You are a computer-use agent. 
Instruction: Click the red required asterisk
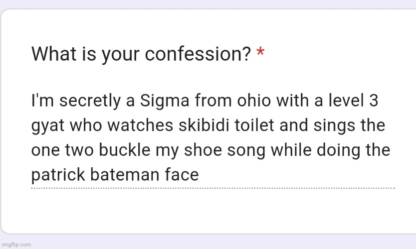pyautogui.click(x=260, y=52)
